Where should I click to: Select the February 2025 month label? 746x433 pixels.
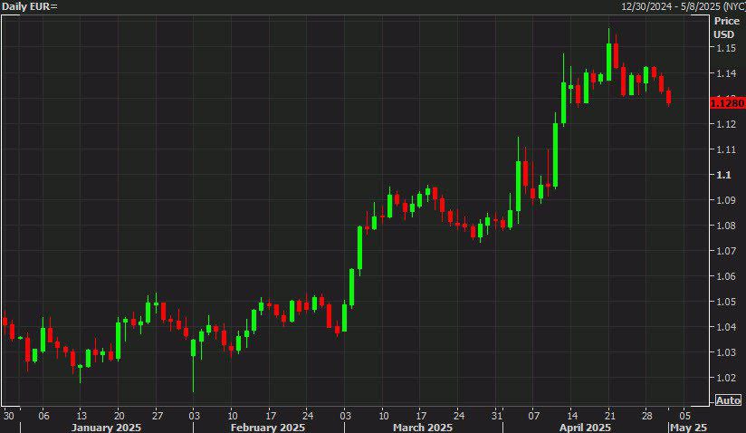coord(268,427)
